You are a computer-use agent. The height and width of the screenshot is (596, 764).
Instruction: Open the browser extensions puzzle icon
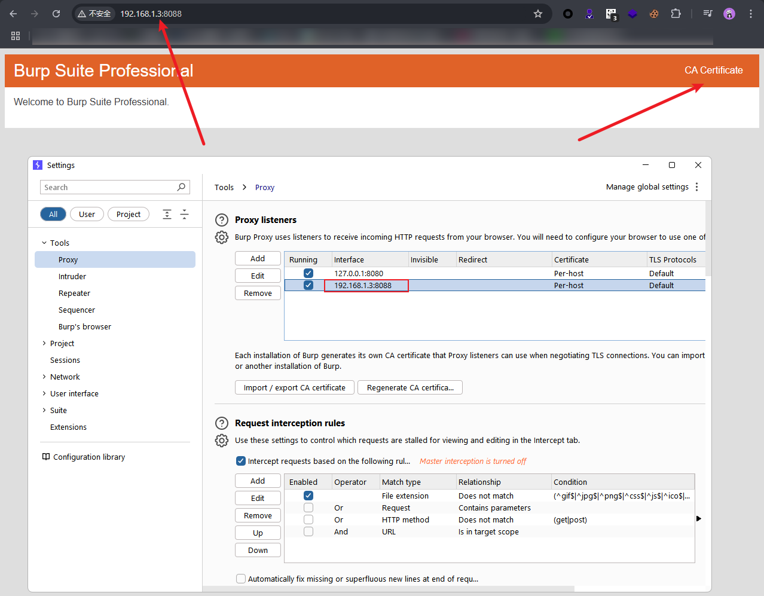(676, 14)
